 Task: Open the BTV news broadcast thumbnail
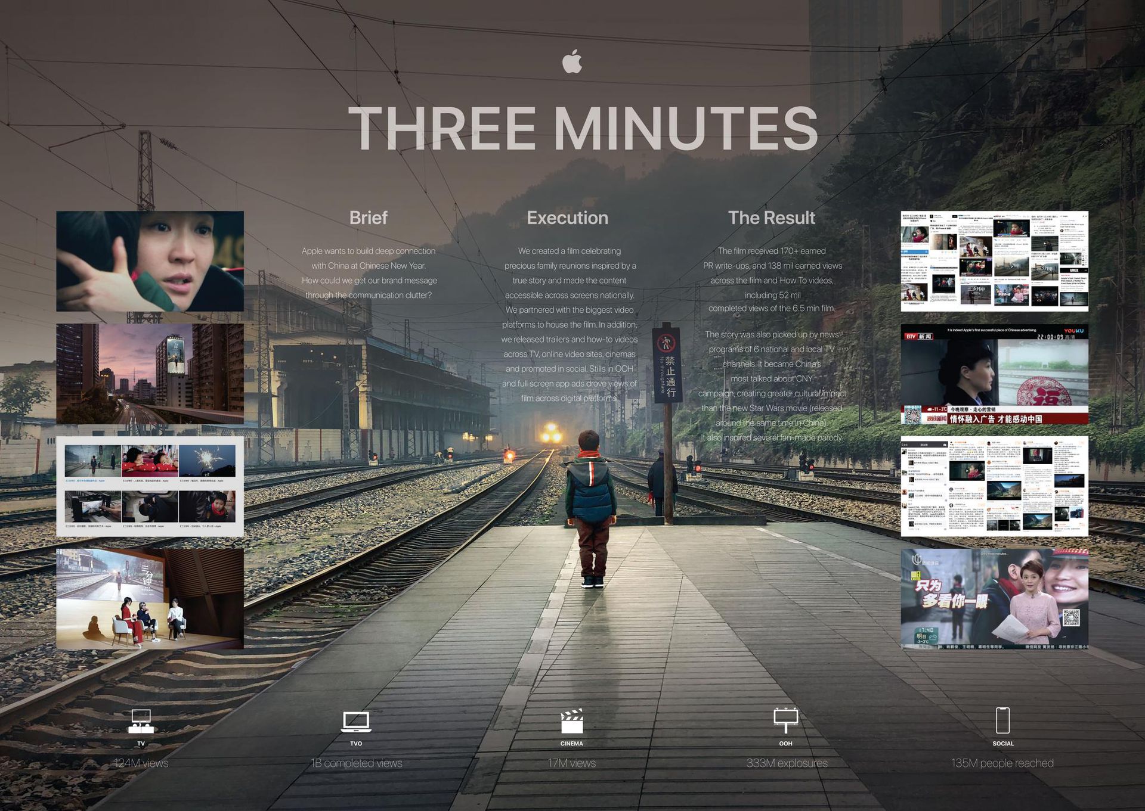pyautogui.click(x=994, y=374)
